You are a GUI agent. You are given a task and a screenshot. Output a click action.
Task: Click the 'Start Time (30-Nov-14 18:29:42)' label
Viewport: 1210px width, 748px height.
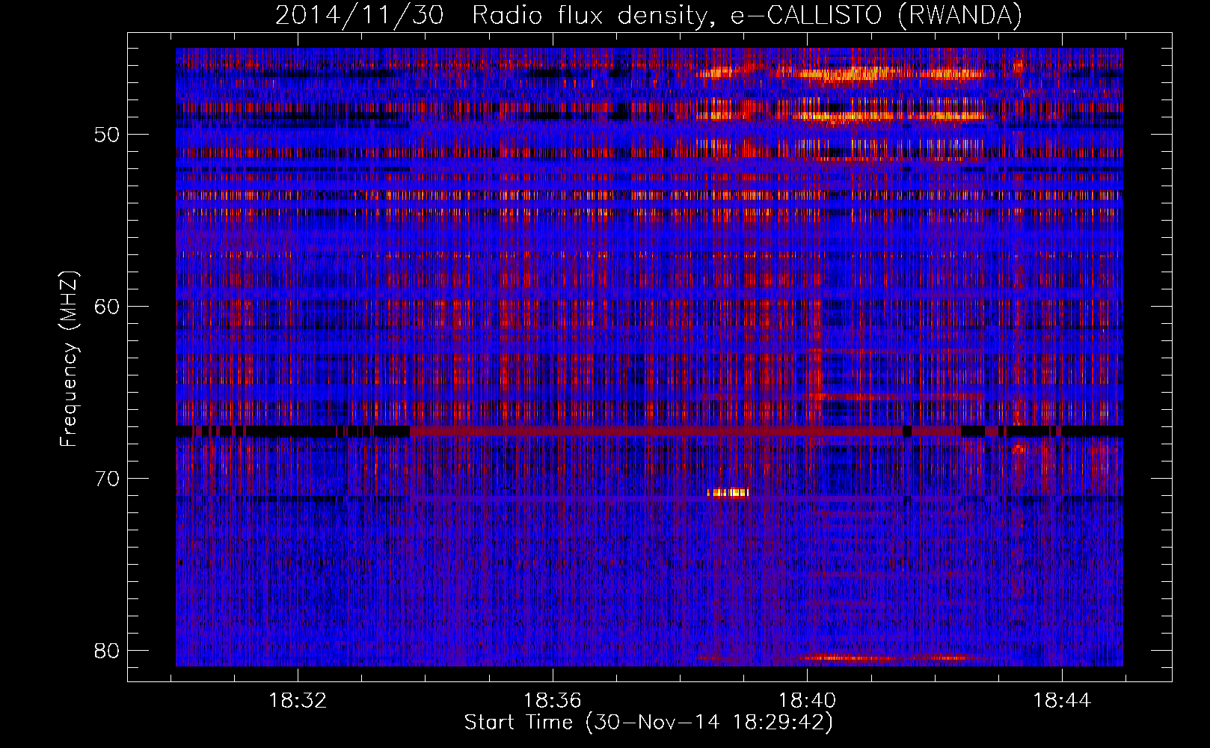point(648,723)
